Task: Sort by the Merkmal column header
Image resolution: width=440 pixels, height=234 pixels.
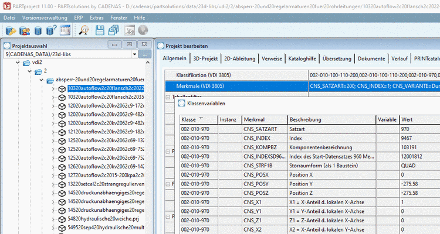Action: click(x=265, y=119)
